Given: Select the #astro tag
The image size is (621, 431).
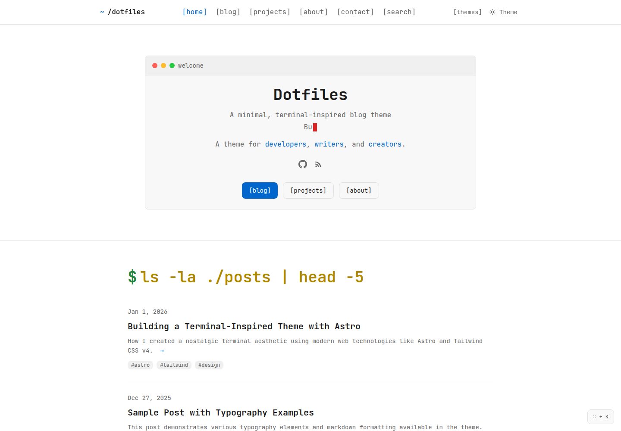Looking at the screenshot, I should [141, 365].
